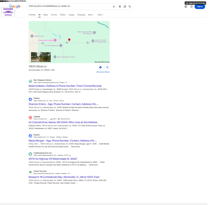Click the Sign in button

(x=200, y=7)
